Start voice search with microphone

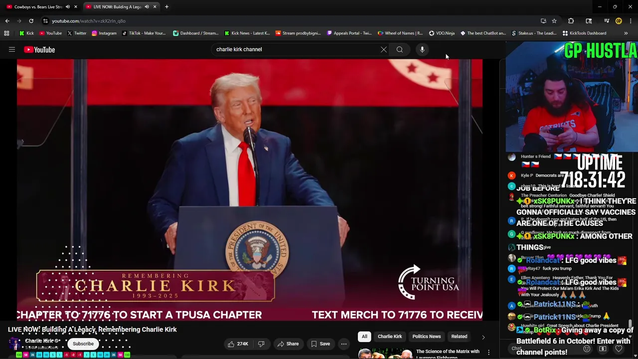[422, 49]
